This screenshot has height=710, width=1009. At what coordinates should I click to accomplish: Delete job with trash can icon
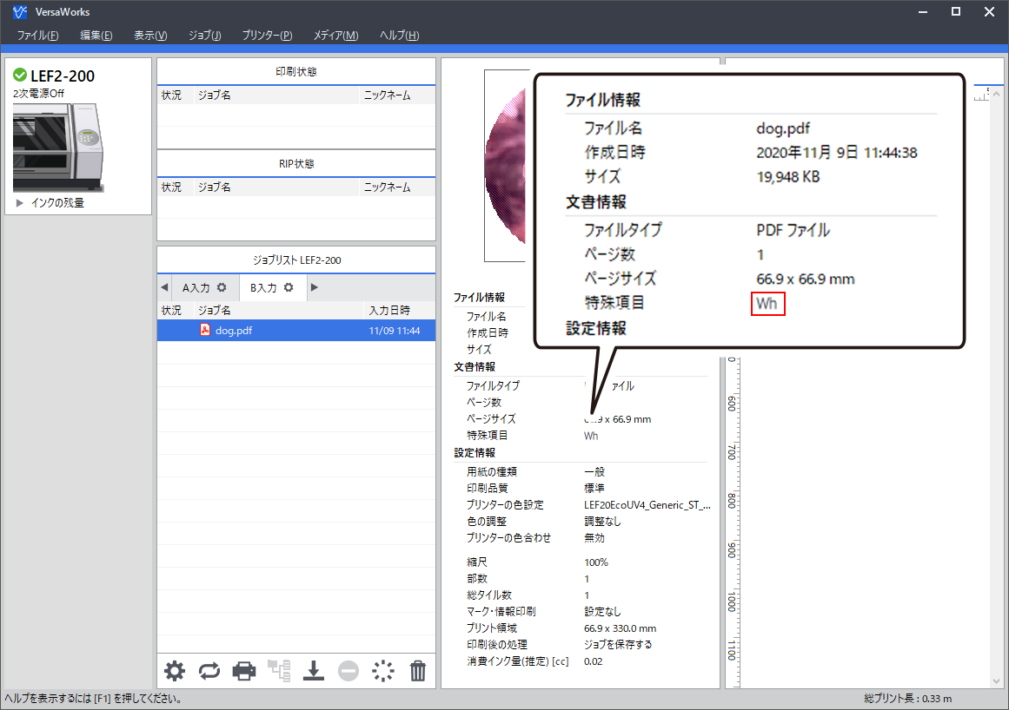tap(418, 671)
